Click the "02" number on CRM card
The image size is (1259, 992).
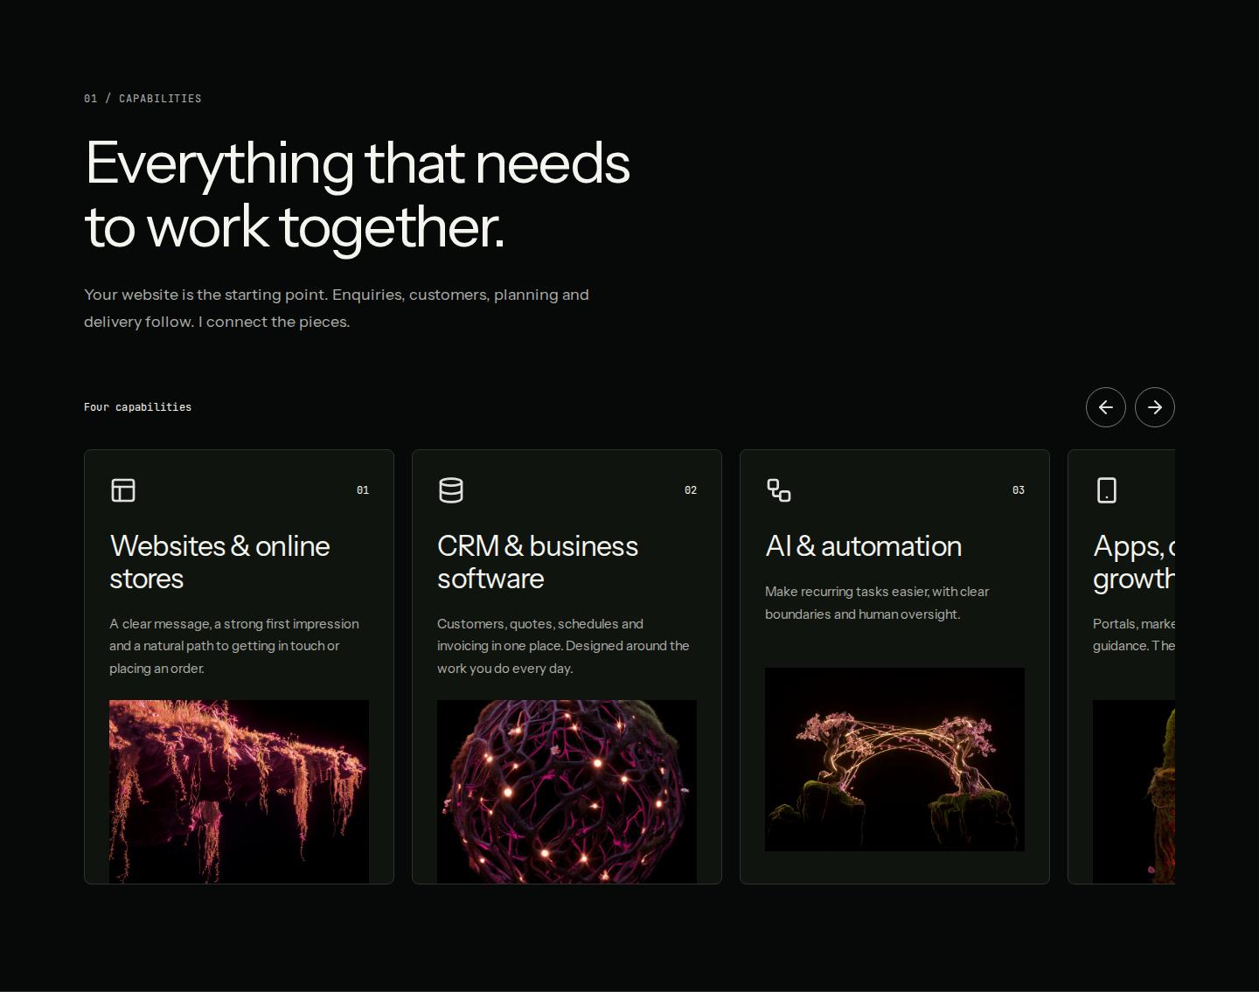[x=691, y=490]
